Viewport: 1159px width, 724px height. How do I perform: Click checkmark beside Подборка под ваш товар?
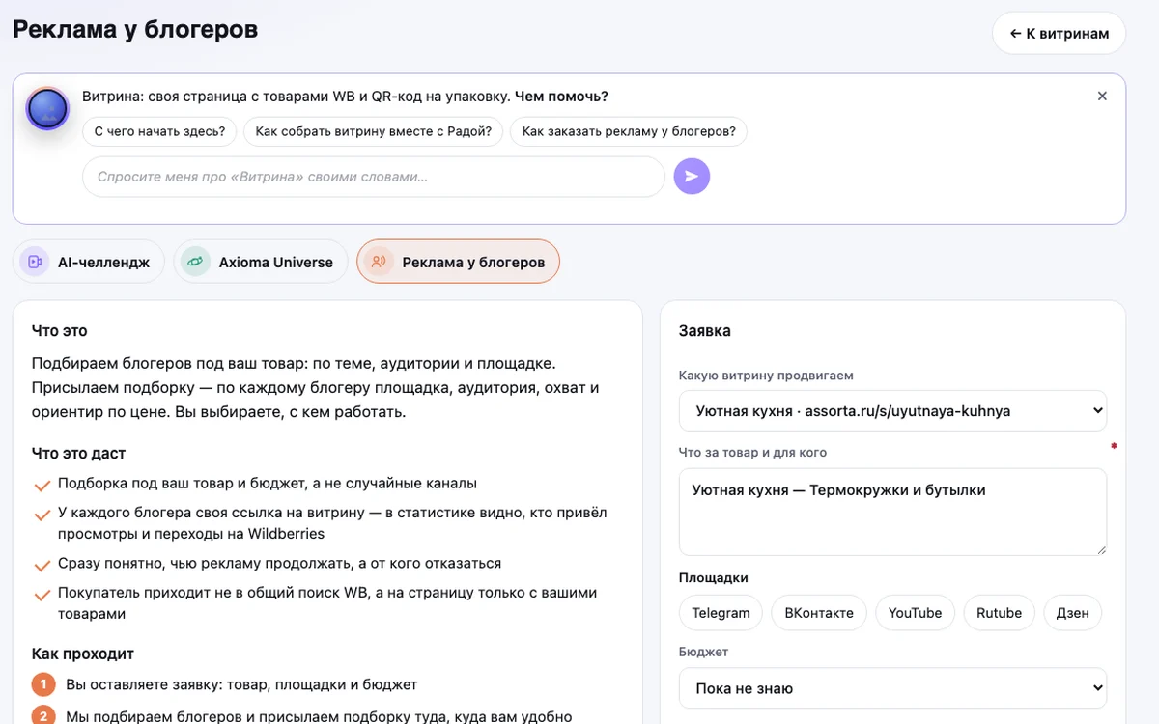tap(42, 486)
